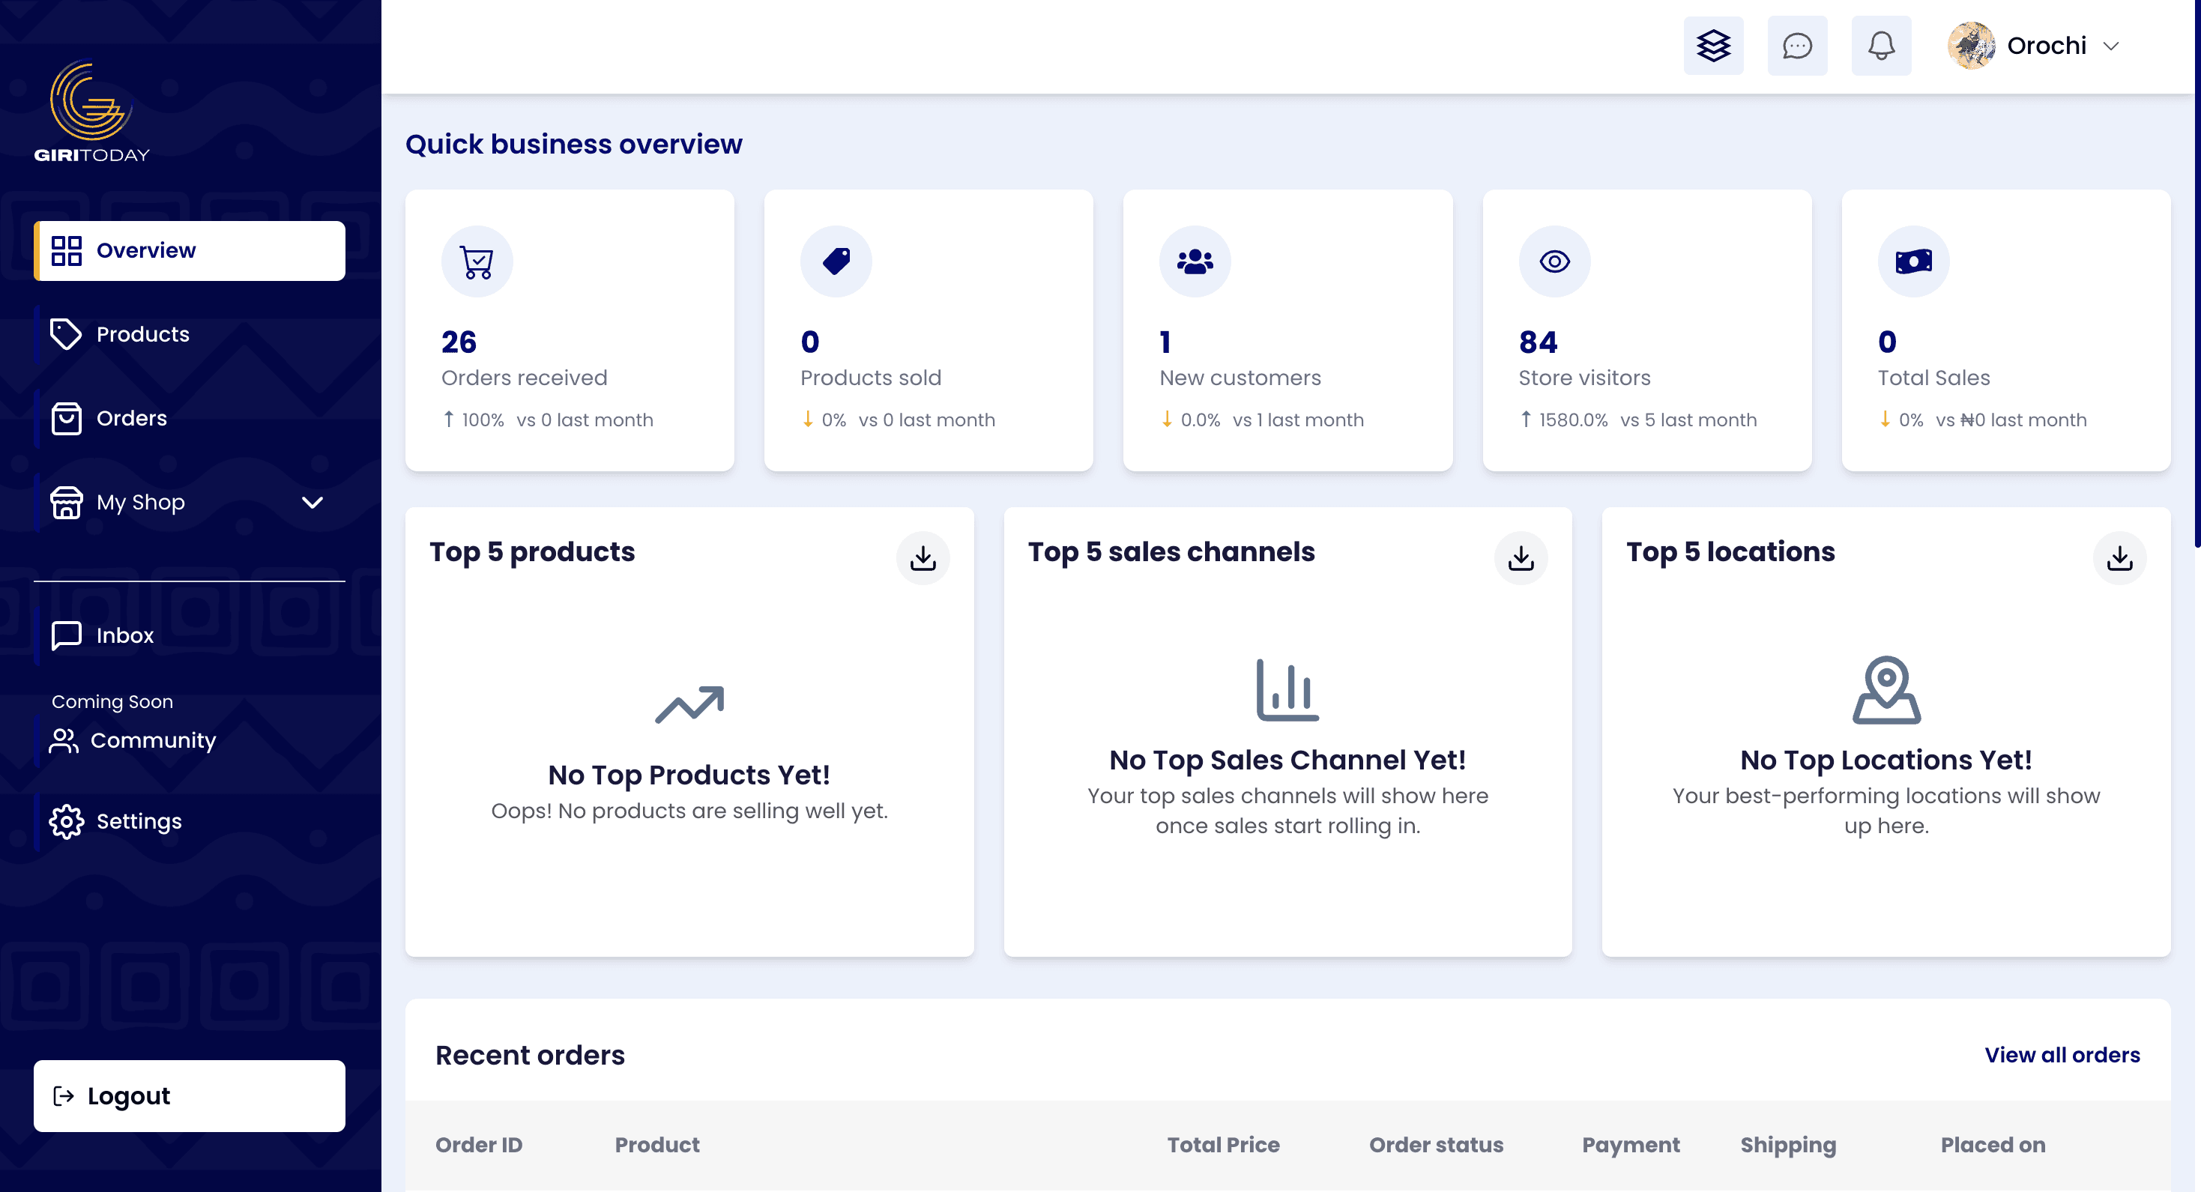Open the chat bubble icon in header
This screenshot has width=2201, height=1192.
pyautogui.click(x=1797, y=45)
